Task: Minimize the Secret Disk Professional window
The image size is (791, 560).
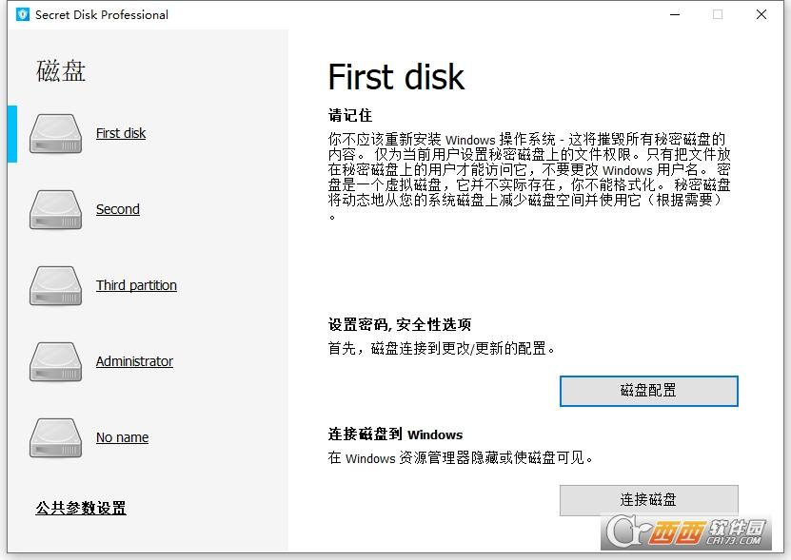Action: coord(675,14)
